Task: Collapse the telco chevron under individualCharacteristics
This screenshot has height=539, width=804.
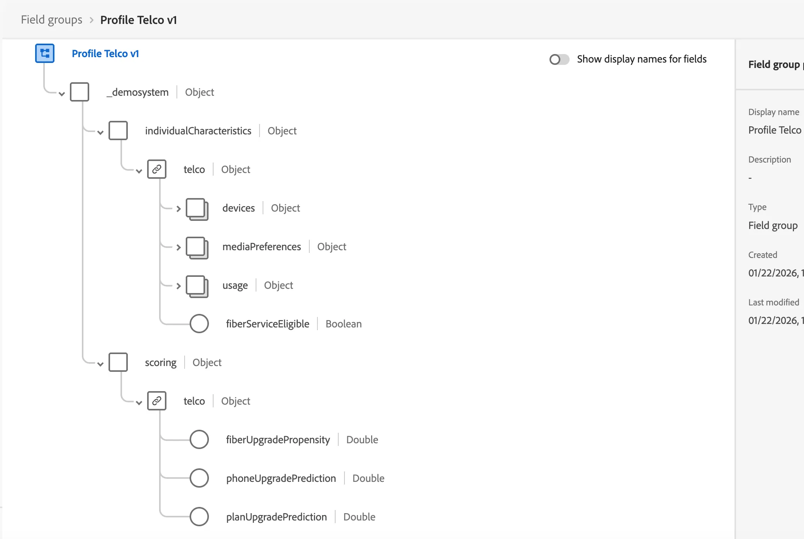Action: 139,171
